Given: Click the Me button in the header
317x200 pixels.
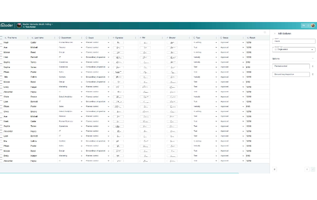Looking at the screenshot, I should [x=304, y=25].
